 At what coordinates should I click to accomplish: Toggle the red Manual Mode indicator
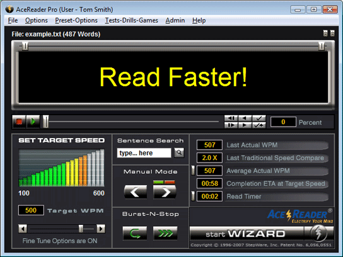click(170, 182)
